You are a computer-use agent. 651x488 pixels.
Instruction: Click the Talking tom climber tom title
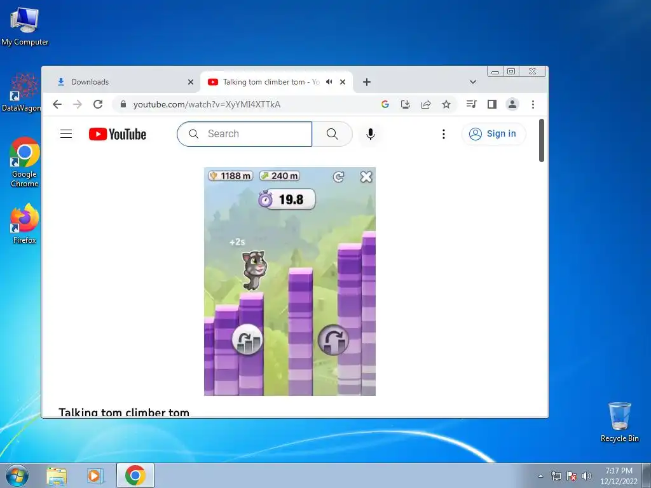124,412
